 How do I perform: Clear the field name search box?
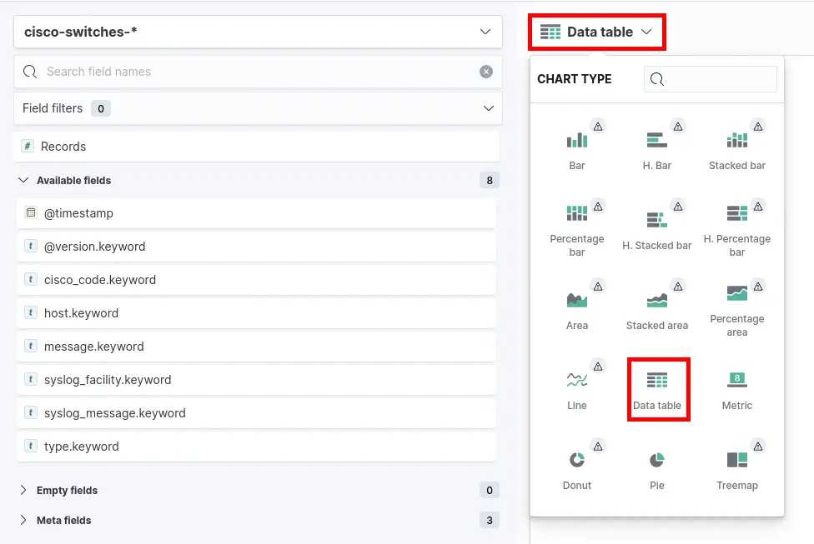click(486, 72)
